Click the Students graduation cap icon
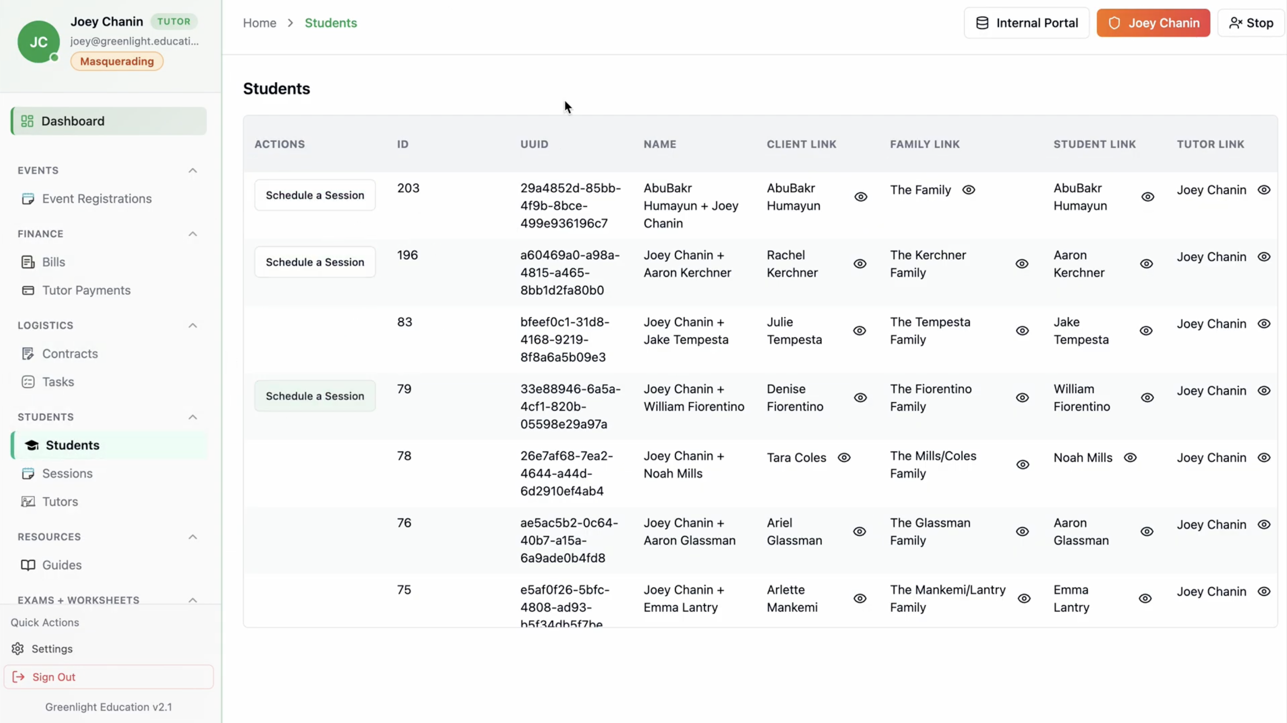Screen dimensions: 1287x723 32,445
